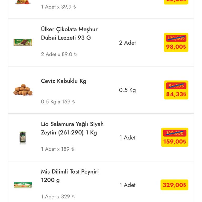Image resolution: width=202 pixels, height=202 pixels.
Task: Click the "0.5 Kg x 169 ₺" unit price
Action: pyautogui.click(x=58, y=102)
